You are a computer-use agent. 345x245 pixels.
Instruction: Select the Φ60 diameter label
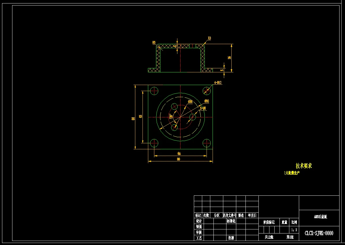[207, 101]
